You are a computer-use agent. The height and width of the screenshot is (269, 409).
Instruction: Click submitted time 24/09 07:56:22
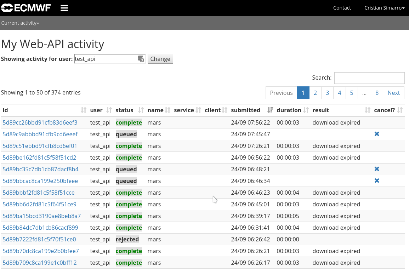click(x=250, y=122)
